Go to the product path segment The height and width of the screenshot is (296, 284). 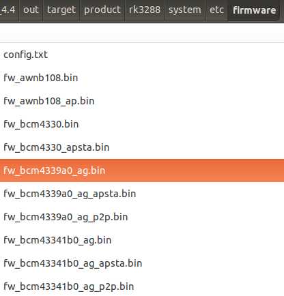point(102,10)
